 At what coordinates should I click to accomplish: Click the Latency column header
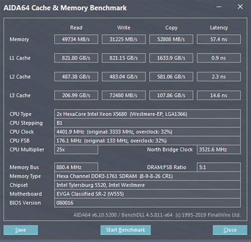pyautogui.click(x=219, y=28)
